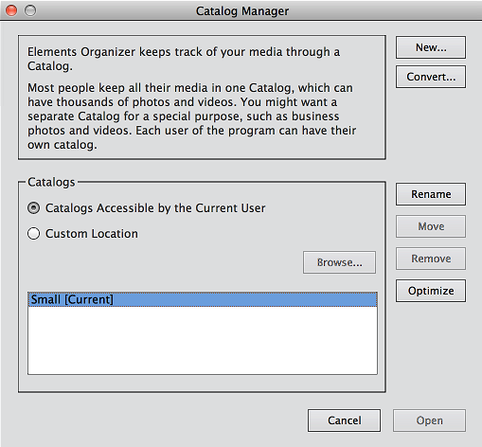Click the empty area of the catalog list
Screen dimensions: 482x447
click(203, 340)
